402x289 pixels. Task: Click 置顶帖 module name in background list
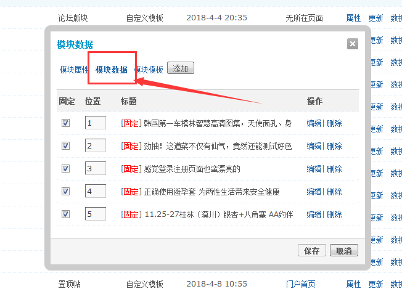point(69,284)
